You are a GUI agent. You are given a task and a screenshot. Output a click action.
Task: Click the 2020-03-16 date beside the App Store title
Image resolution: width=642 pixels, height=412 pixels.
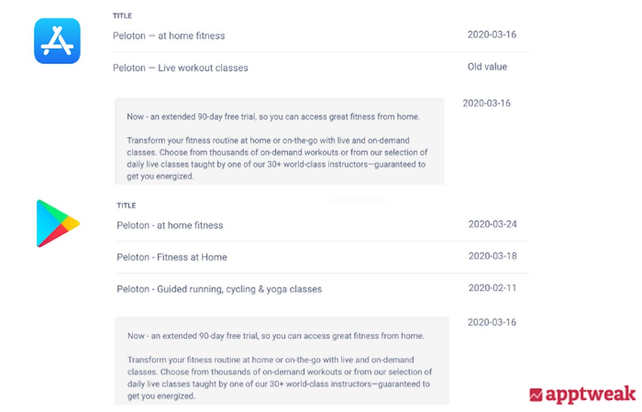tap(492, 35)
